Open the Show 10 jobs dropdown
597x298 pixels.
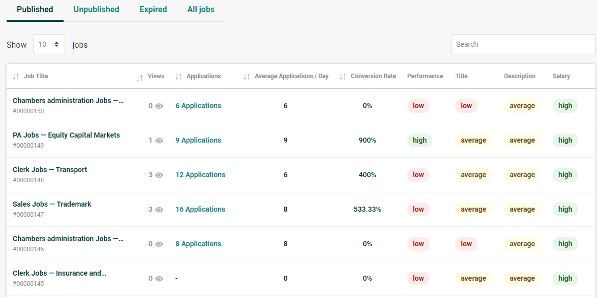click(49, 44)
